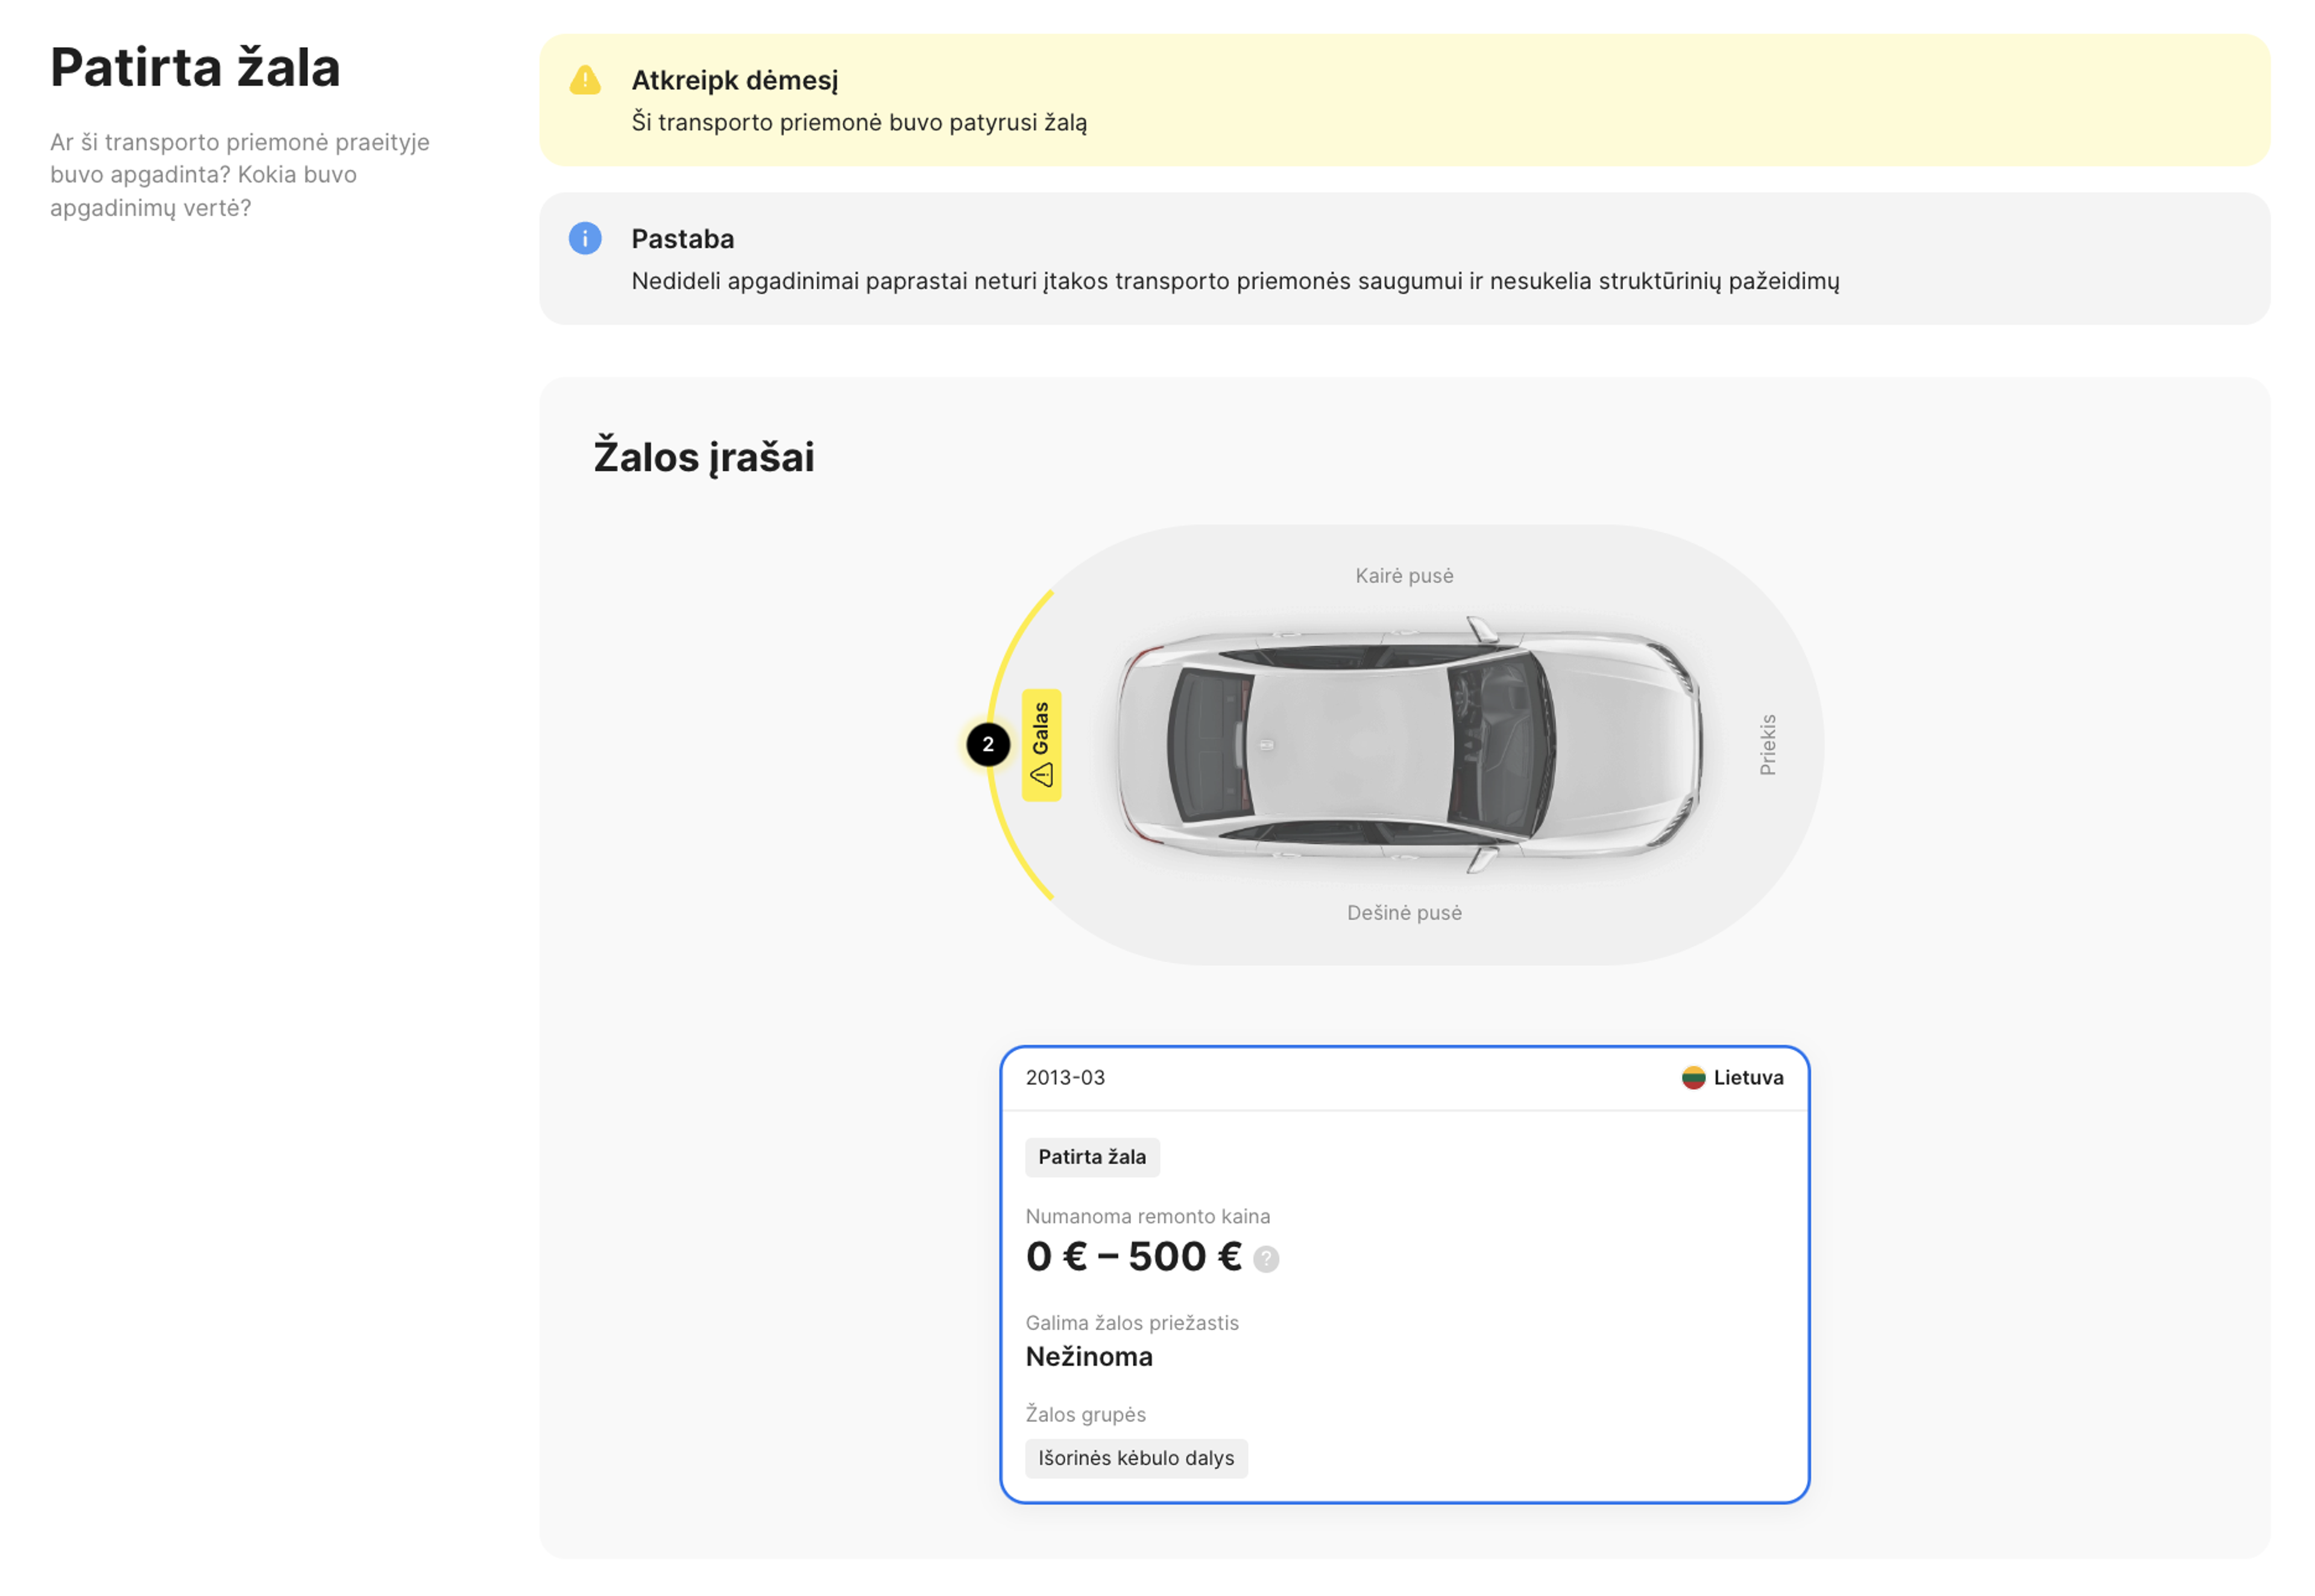The image size is (2315, 1596).
Task: Click the question mark help icon near price
Action: pos(1266,1259)
